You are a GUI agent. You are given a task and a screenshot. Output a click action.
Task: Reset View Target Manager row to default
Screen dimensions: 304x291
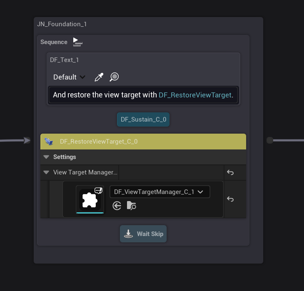pyautogui.click(x=230, y=172)
